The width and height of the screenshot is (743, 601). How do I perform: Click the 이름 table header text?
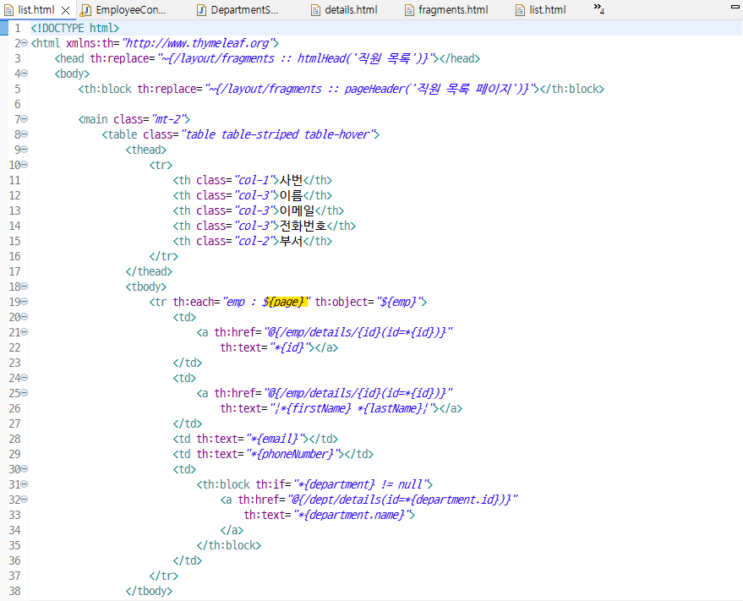[x=291, y=195]
